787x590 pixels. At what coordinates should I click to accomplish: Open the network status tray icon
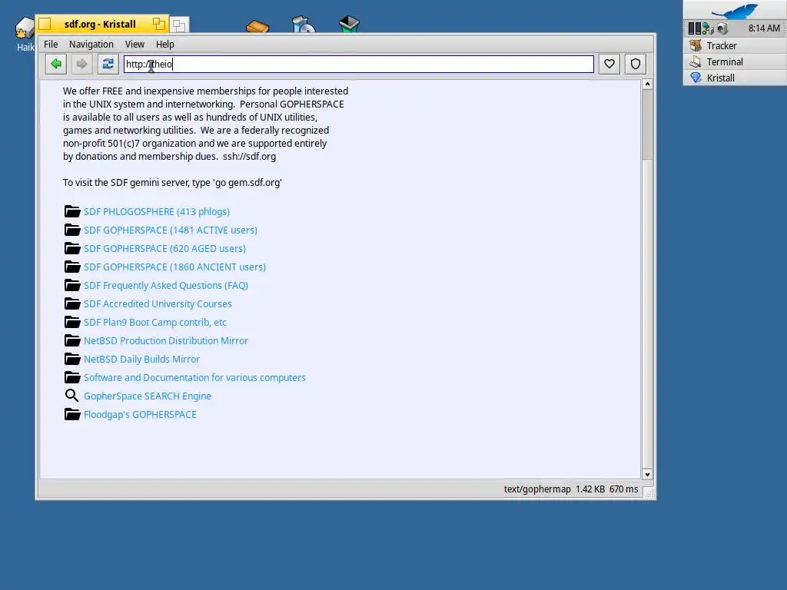pyautogui.click(x=708, y=28)
